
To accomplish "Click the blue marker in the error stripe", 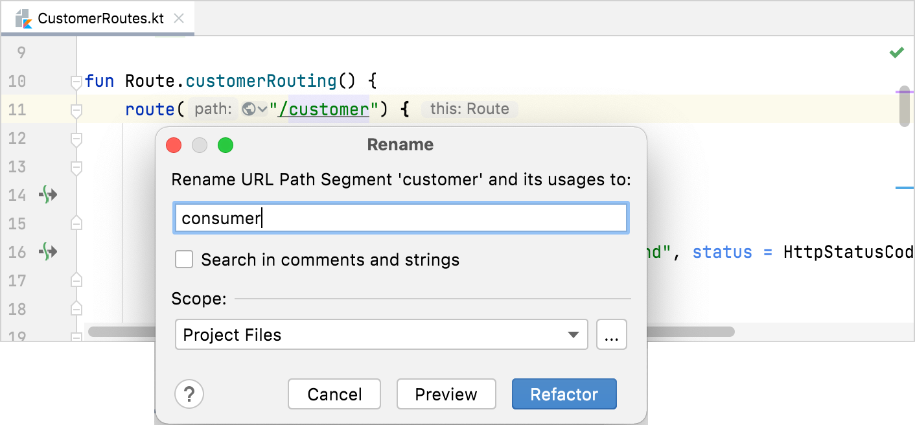I will (x=905, y=188).
